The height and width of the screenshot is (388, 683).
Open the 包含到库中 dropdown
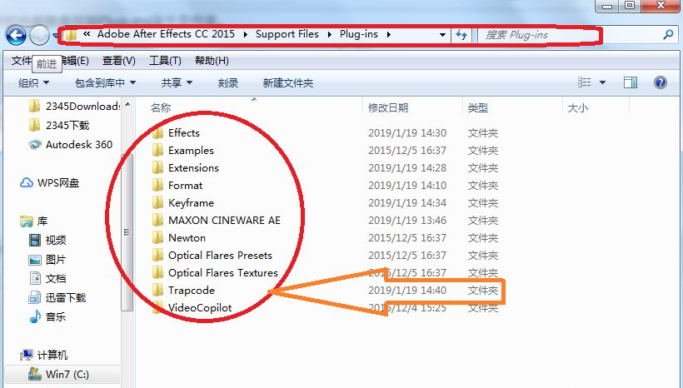pos(105,82)
